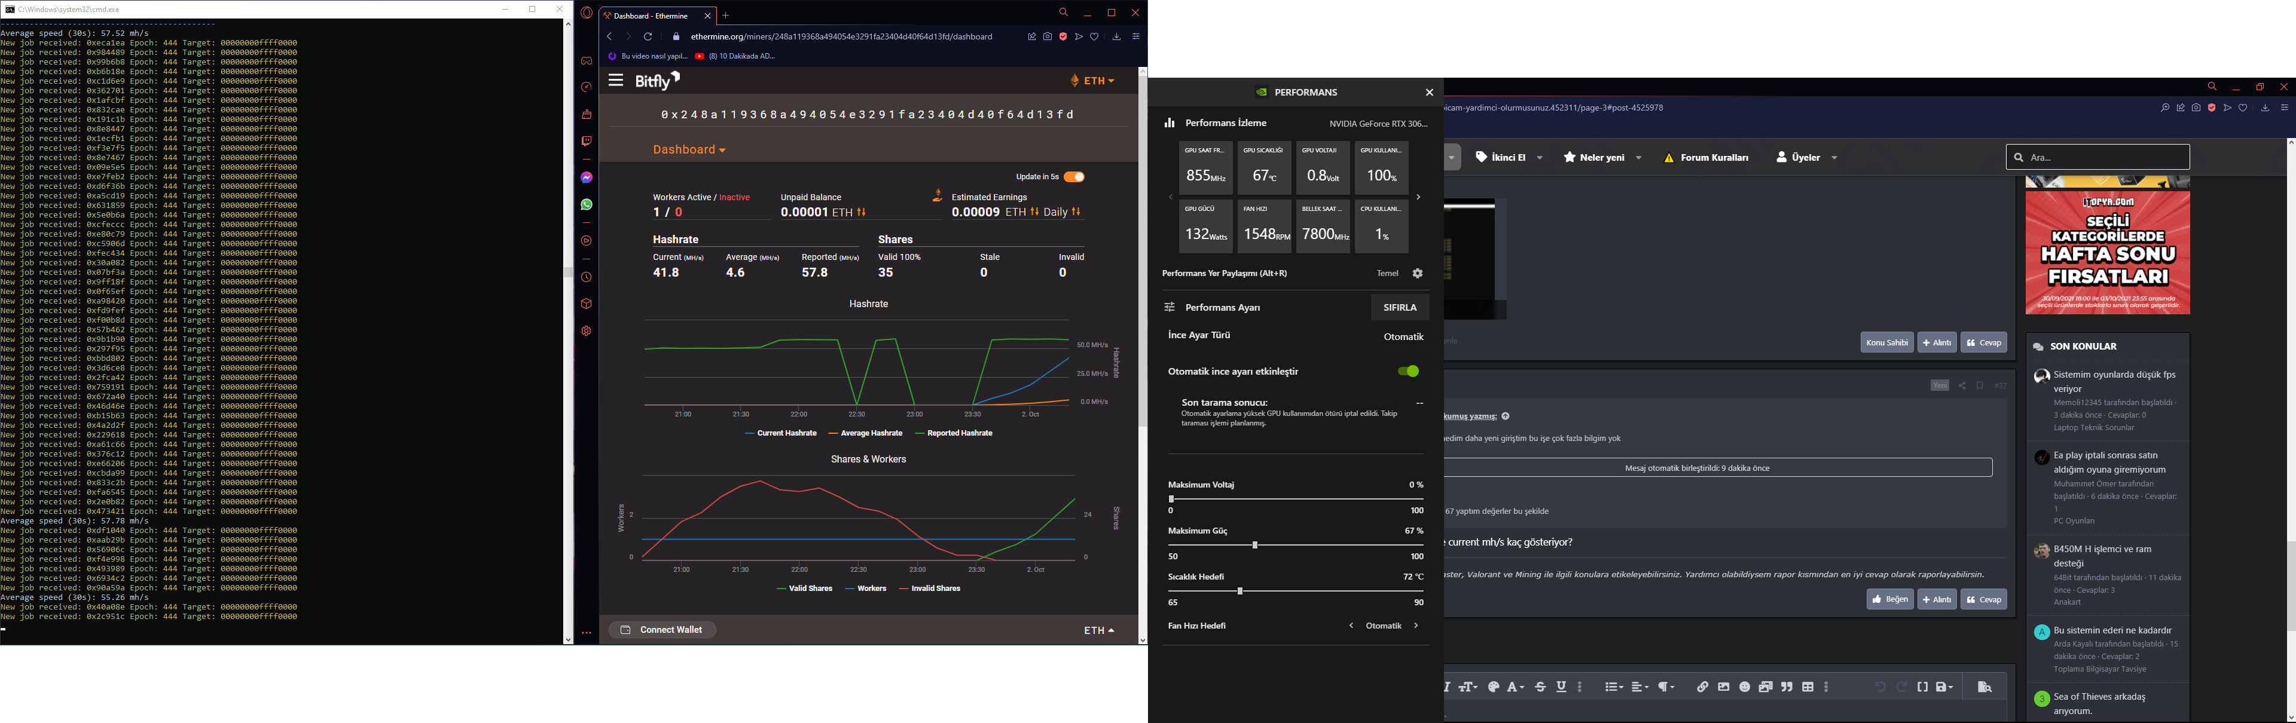Expand the Dashboard dropdown on Ethermine

coord(689,151)
